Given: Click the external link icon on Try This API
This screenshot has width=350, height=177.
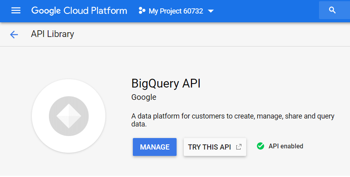Looking at the screenshot, I should pyautogui.click(x=239, y=147).
